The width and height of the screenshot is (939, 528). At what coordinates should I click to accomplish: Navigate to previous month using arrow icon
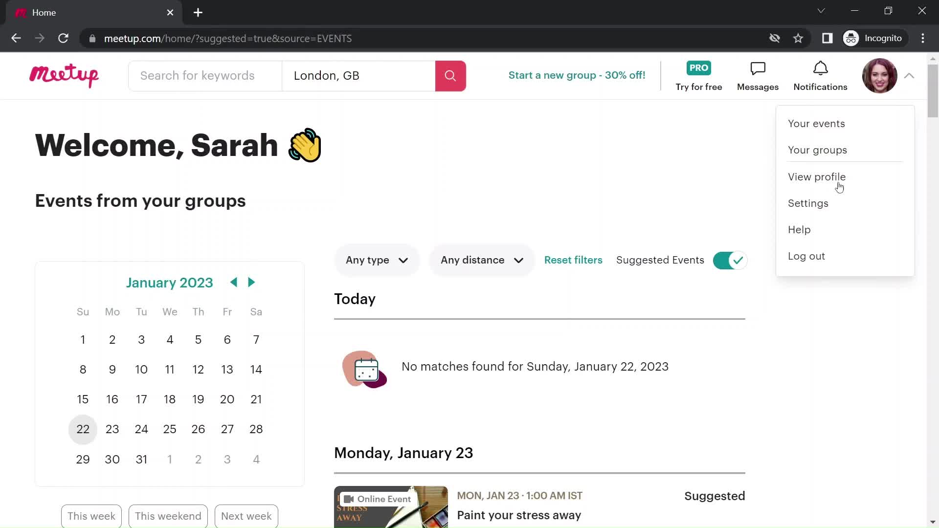click(233, 282)
